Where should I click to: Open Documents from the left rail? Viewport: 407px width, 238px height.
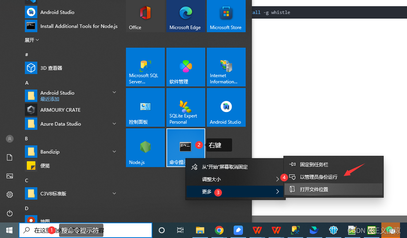(10, 157)
